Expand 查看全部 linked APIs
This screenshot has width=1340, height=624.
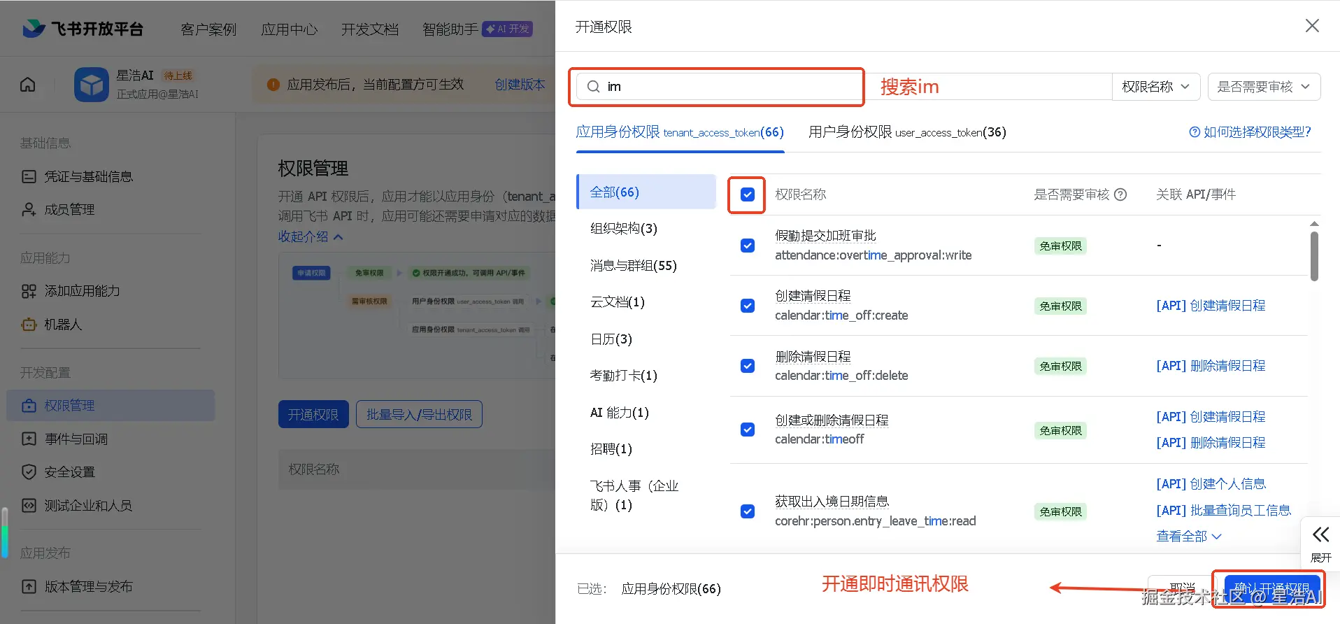coord(1189,537)
